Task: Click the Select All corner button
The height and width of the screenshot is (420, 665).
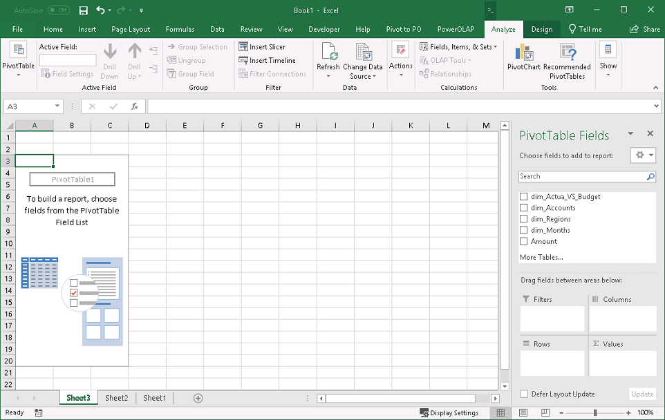Action: point(9,126)
